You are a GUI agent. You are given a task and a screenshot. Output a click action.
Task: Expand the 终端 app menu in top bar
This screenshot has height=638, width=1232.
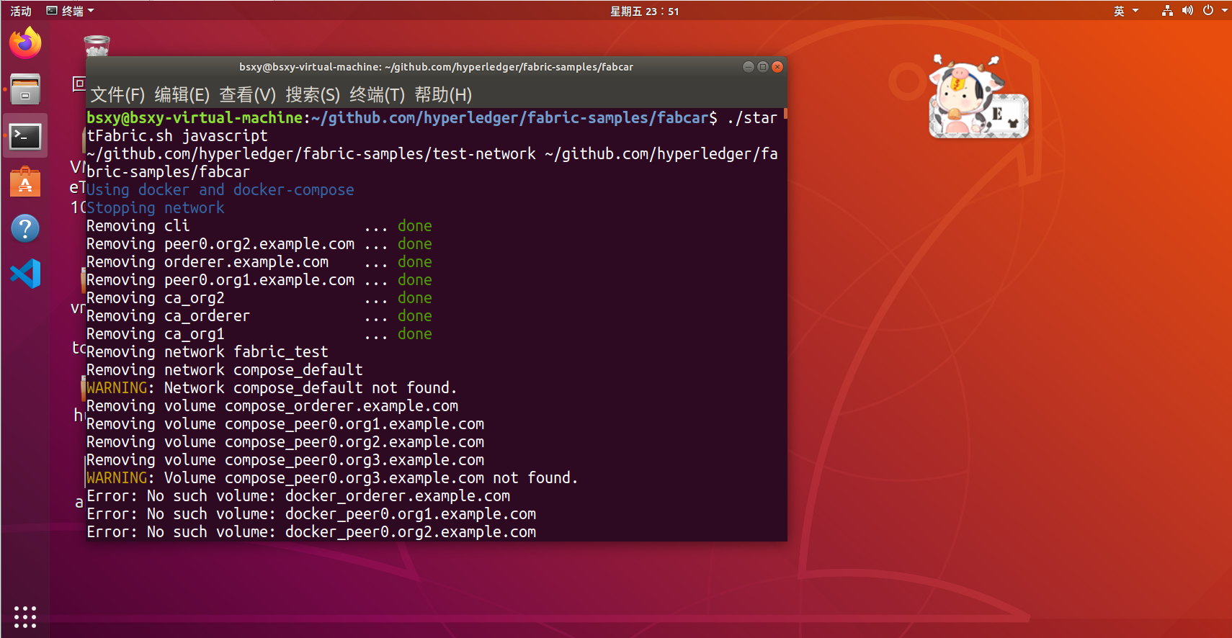[x=71, y=11]
